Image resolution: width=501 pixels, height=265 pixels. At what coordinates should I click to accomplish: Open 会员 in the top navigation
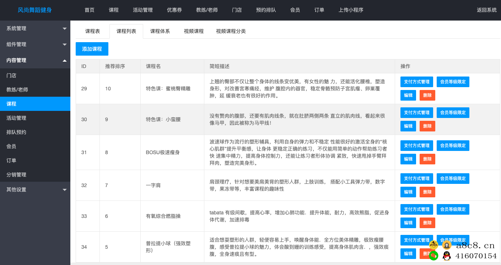(x=295, y=10)
